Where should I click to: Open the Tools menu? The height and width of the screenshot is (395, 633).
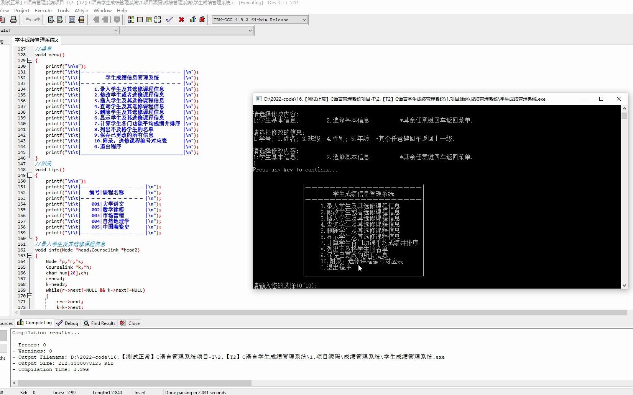click(x=63, y=10)
